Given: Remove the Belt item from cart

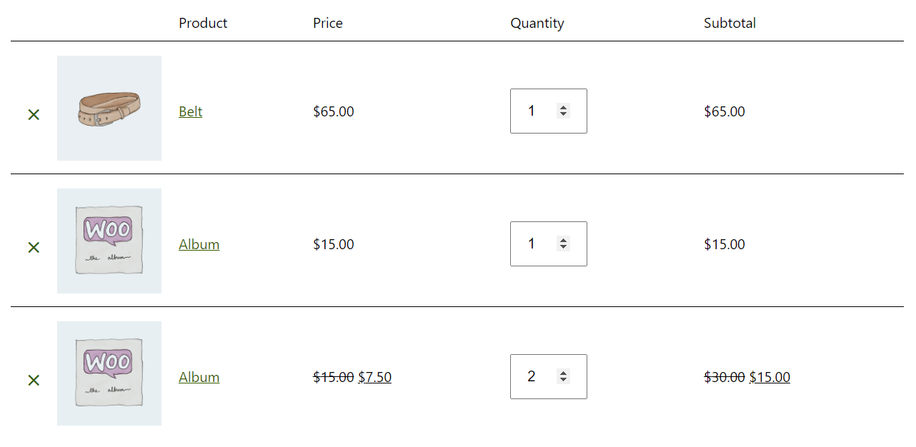Looking at the screenshot, I should point(34,114).
